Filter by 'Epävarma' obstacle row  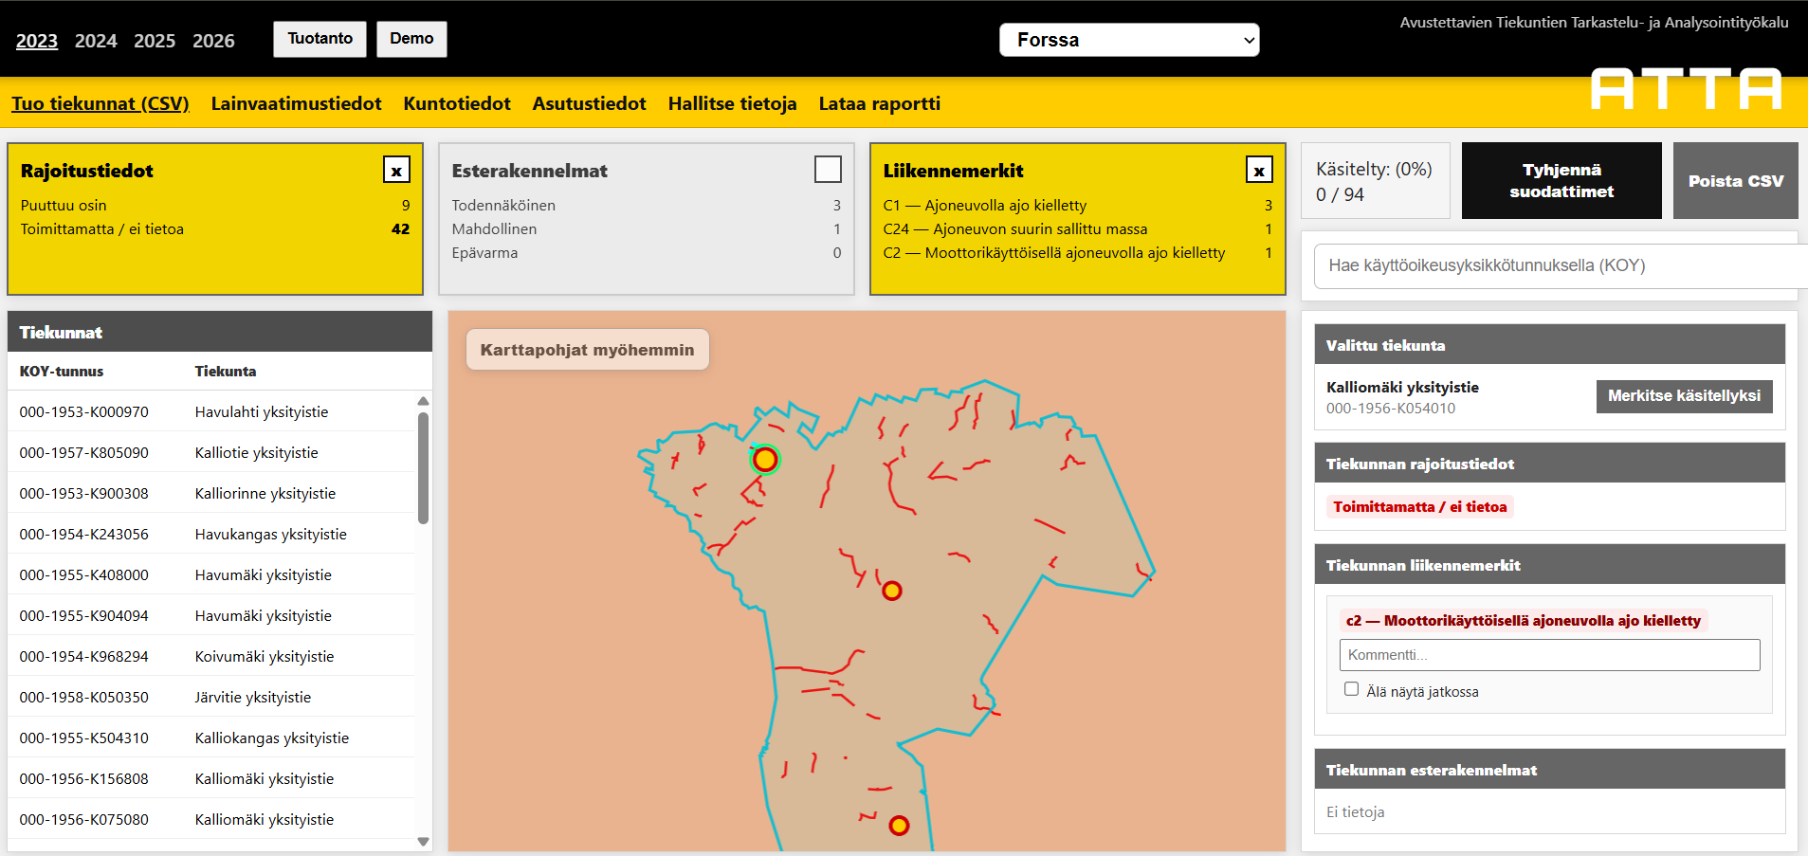click(647, 252)
